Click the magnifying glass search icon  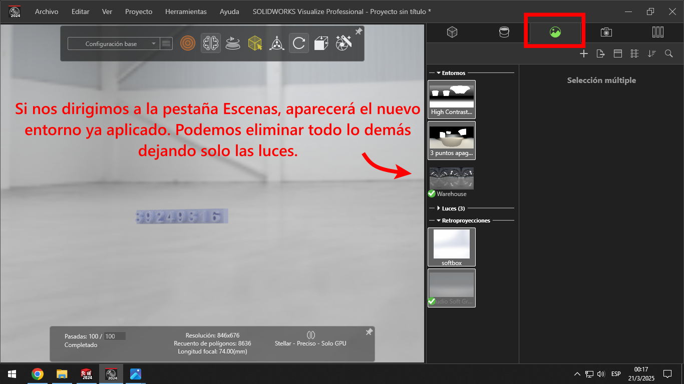(x=668, y=53)
